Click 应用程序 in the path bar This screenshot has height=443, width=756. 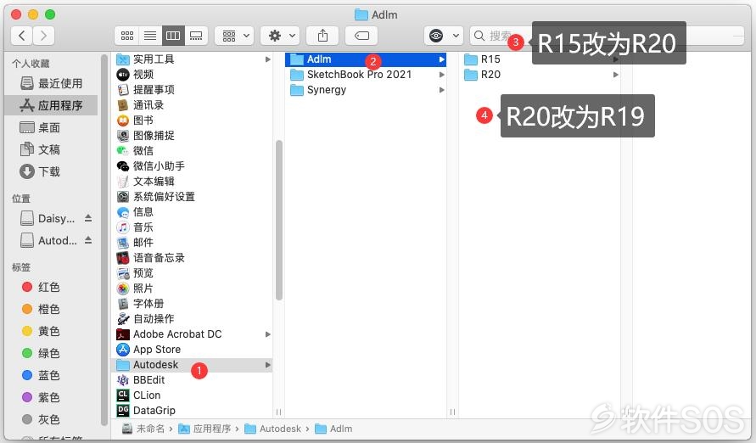(x=205, y=429)
